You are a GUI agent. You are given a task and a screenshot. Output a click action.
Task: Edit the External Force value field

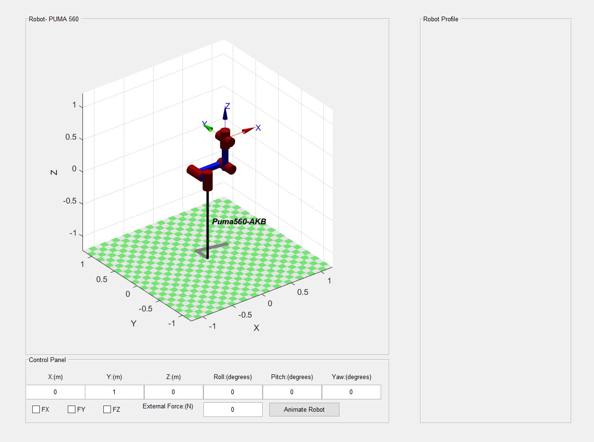click(x=233, y=409)
